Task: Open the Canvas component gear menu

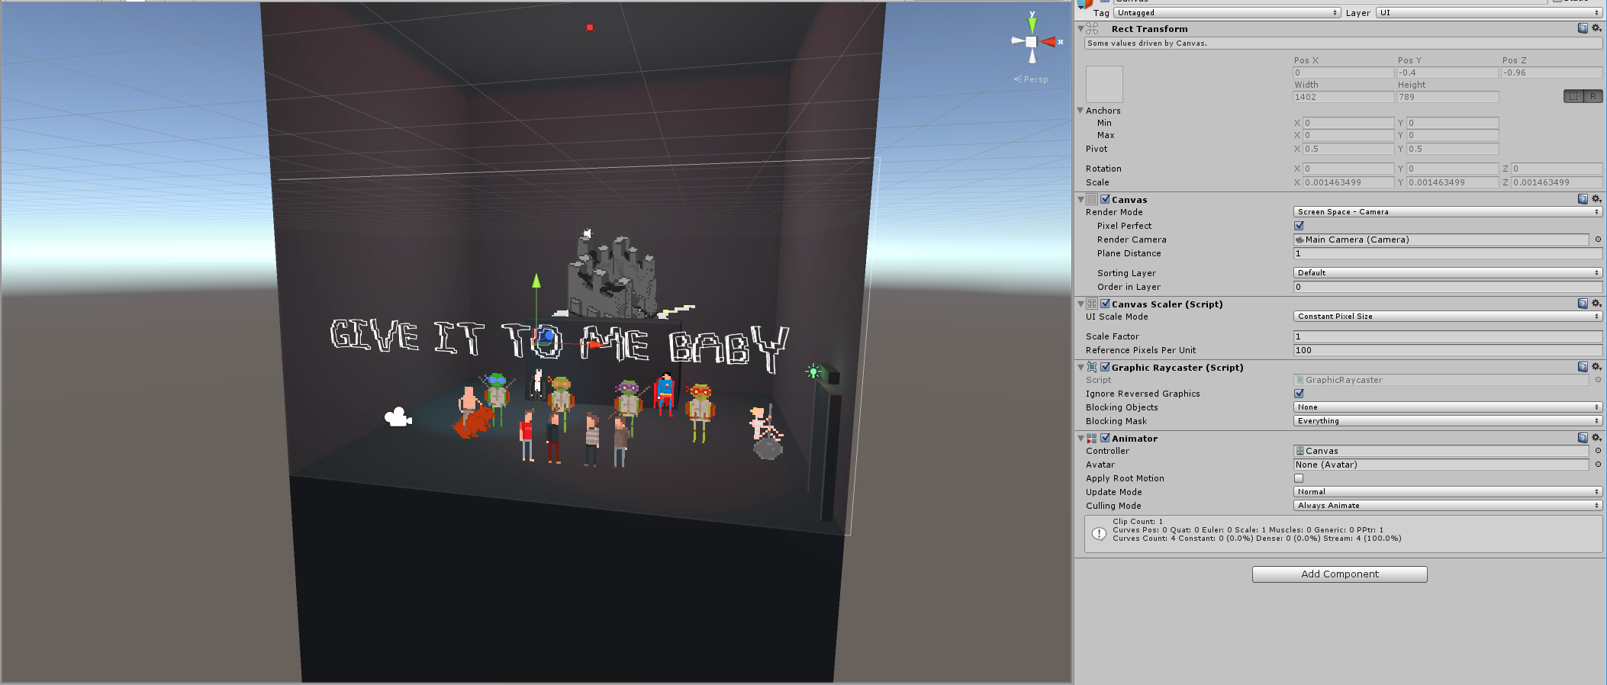Action: pos(1596,199)
